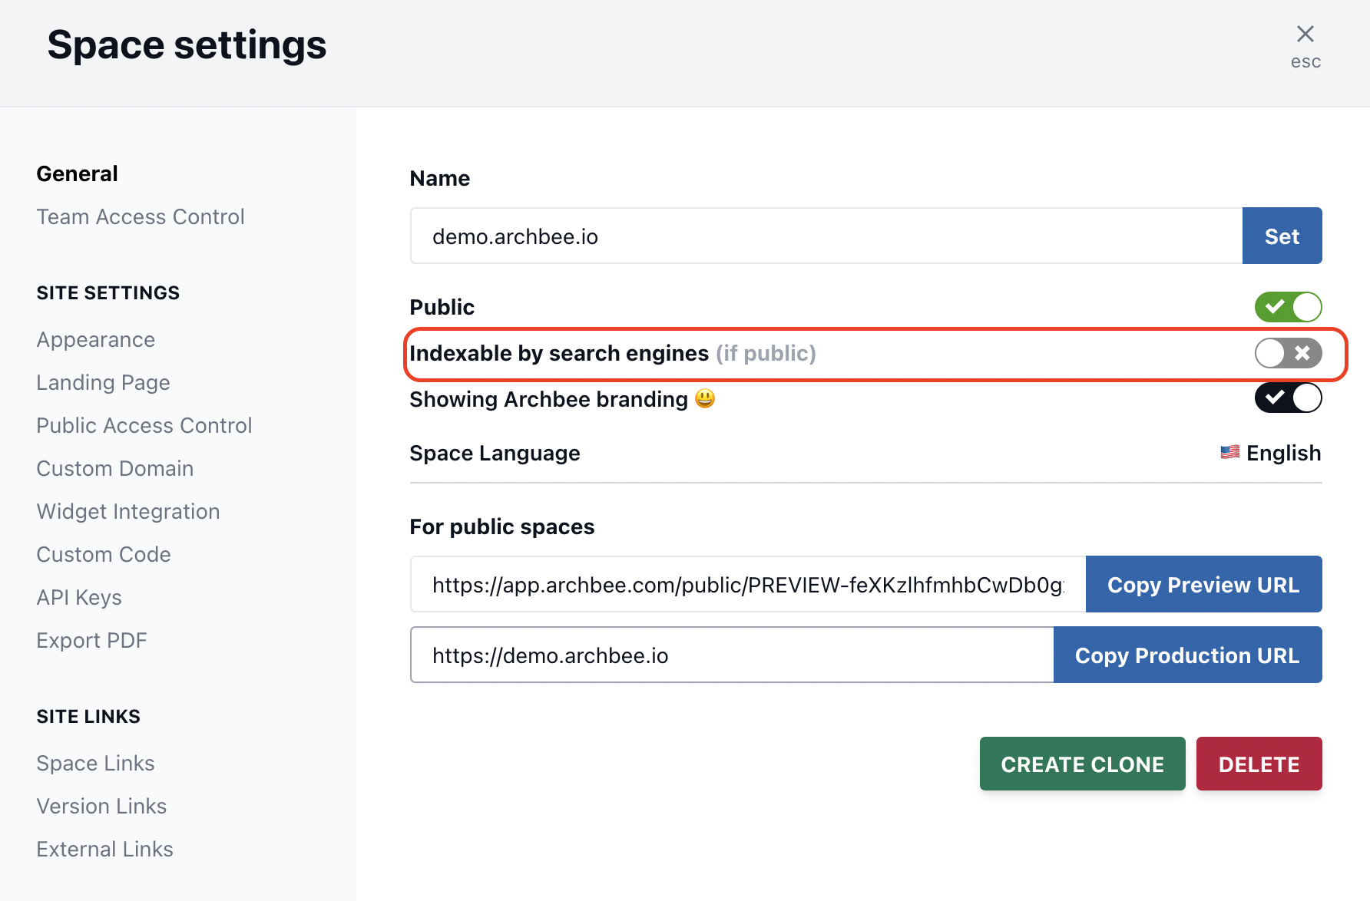The width and height of the screenshot is (1370, 901).
Task: Go to Export PDF options
Action: (91, 640)
